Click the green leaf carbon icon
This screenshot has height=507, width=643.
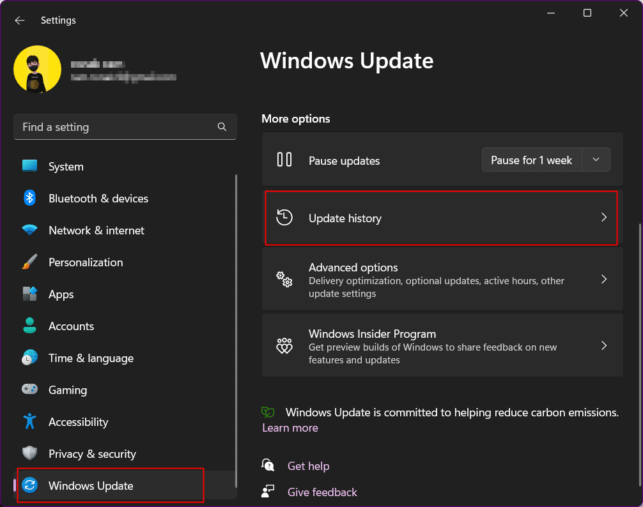point(268,412)
